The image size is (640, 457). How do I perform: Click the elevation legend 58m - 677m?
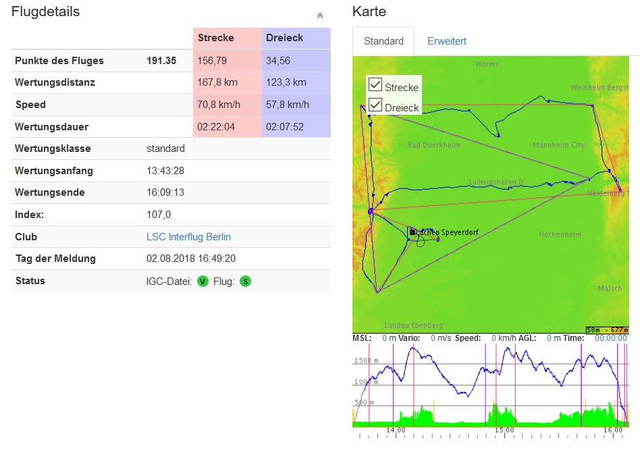pos(607,329)
